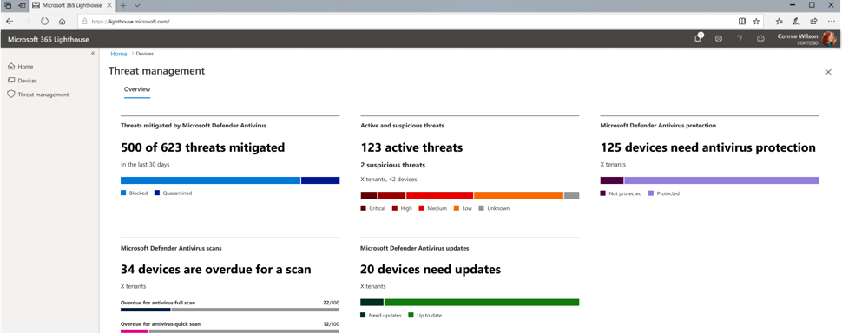Click the antivirus full scan progress bar
842x333 pixels.
tap(230, 310)
